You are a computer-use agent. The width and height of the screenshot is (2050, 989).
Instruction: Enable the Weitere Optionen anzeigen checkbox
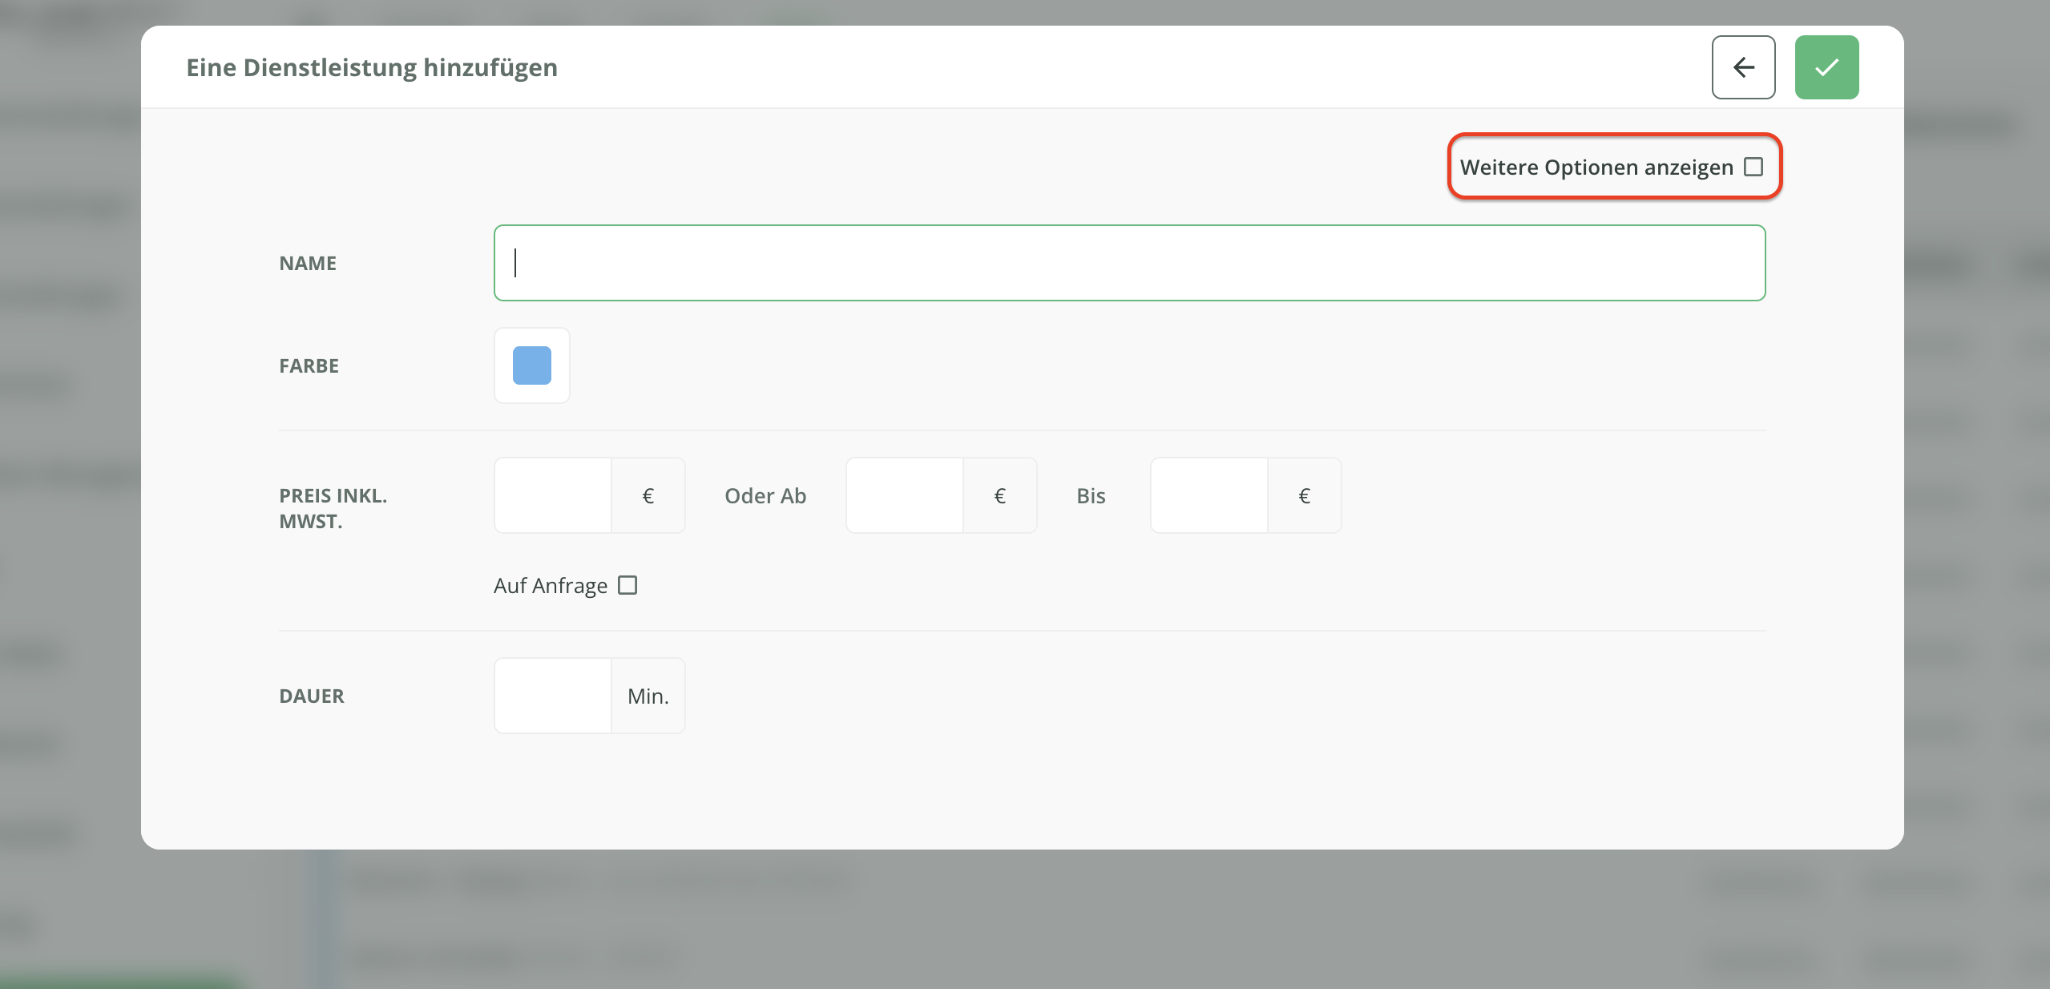point(1753,167)
